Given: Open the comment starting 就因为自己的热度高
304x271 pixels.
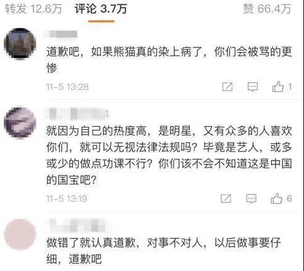Looking at the screenshot, I should click(169, 155).
